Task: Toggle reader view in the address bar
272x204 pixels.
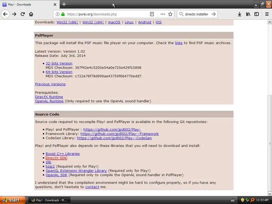Action: click(x=152, y=14)
